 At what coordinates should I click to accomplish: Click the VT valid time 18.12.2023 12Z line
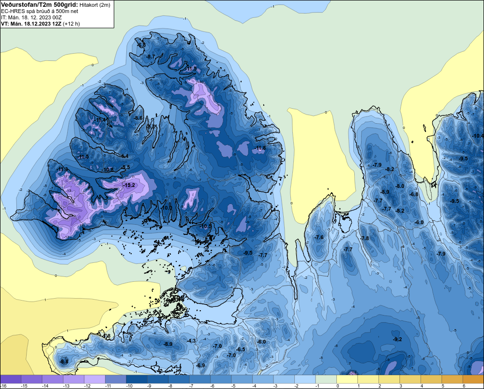tap(41, 24)
